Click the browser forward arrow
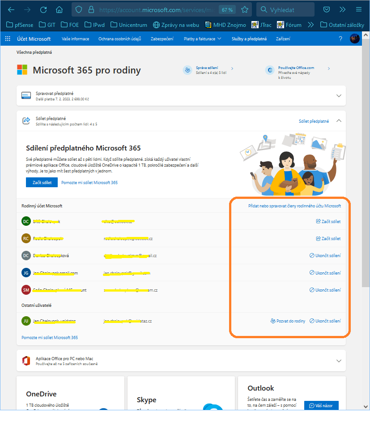Image resolution: width=370 pixels, height=430 pixels. (x=27, y=10)
